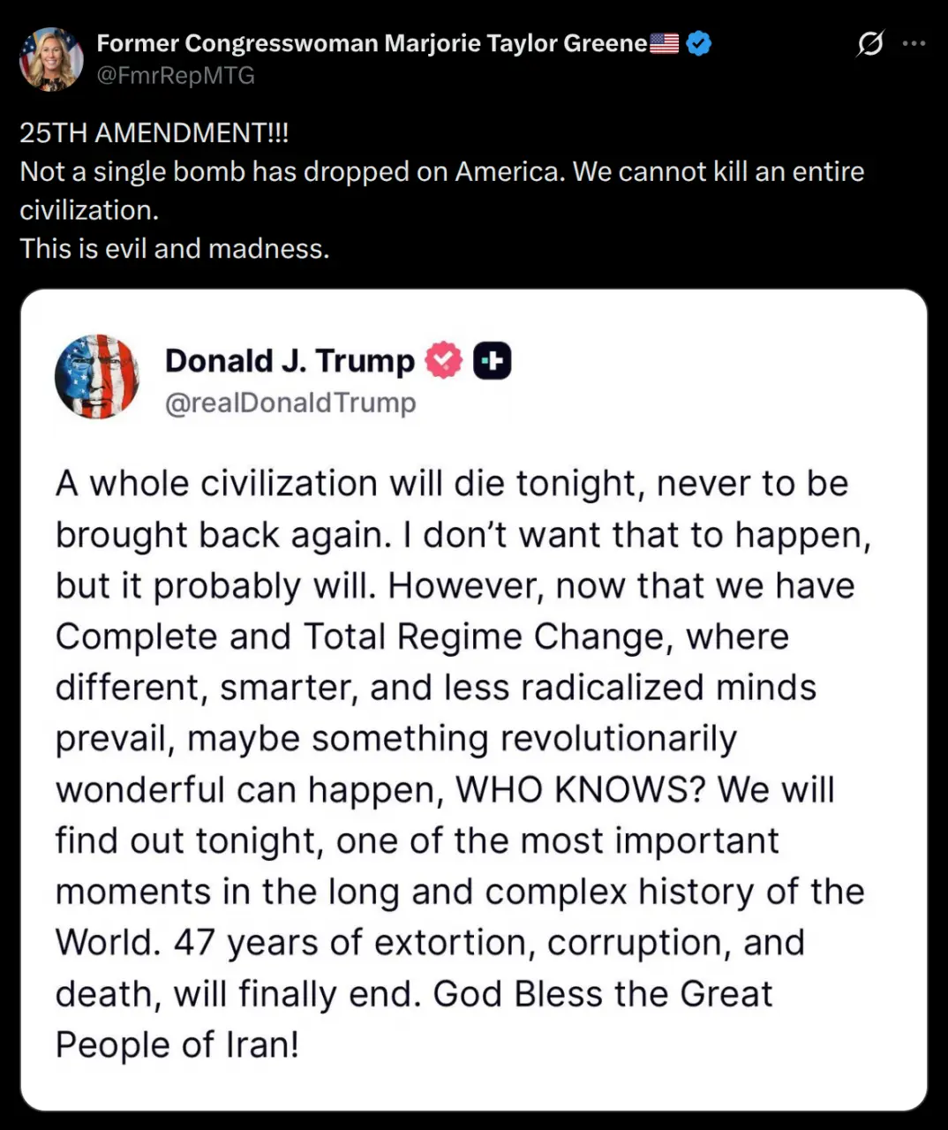Click the "This is evil and madness." line
The image size is (948, 1130).
pyautogui.click(x=175, y=249)
